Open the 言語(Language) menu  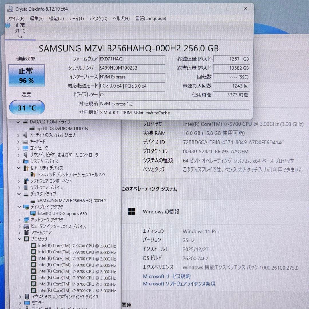point(150,19)
